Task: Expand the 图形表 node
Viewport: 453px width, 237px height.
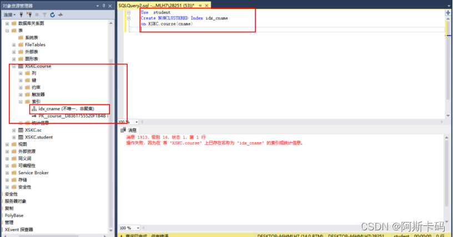Action: [14, 59]
